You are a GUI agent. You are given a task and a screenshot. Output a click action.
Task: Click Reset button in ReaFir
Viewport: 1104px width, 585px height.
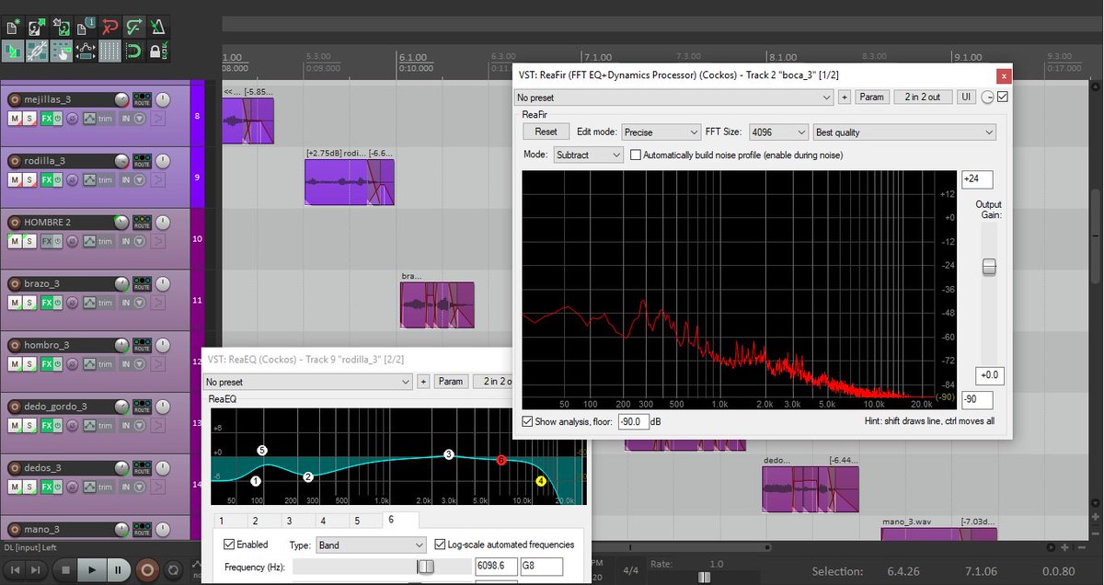[546, 132]
